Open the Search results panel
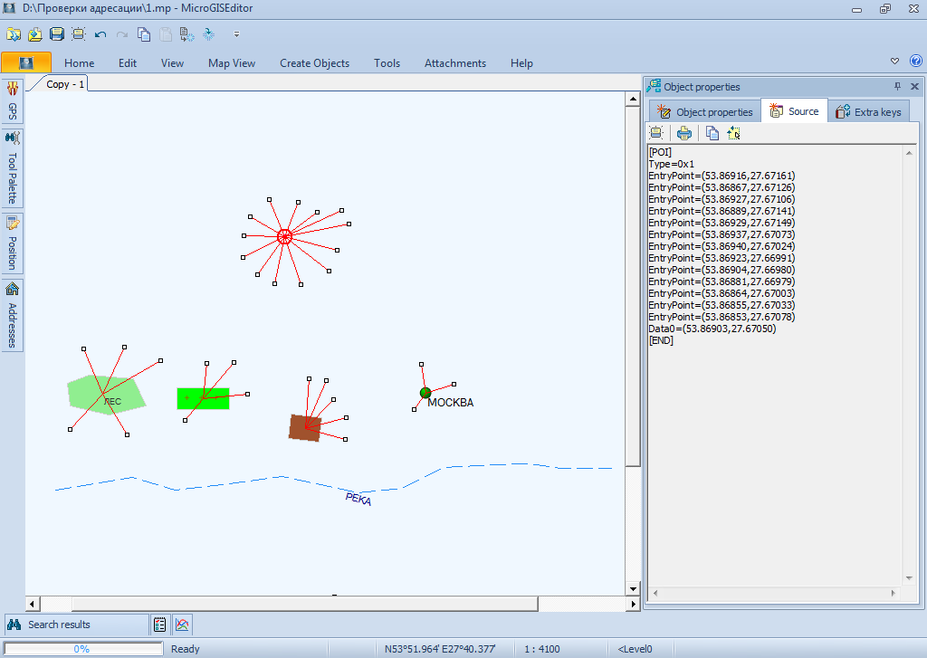Image resolution: width=927 pixels, height=658 pixels. [x=60, y=625]
